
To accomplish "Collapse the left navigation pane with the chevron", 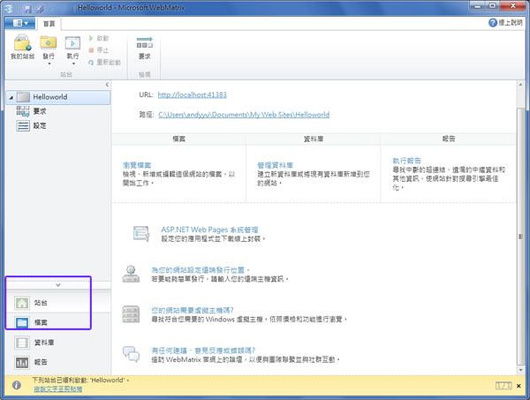I will point(107,85).
